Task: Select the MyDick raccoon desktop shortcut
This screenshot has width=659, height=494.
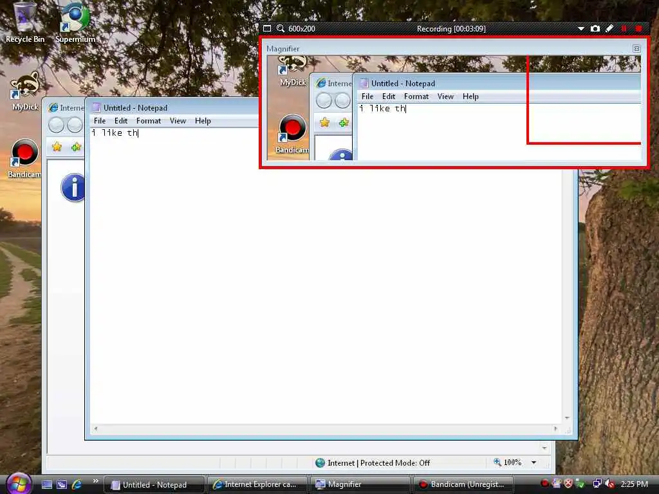Action: pyautogui.click(x=25, y=91)
